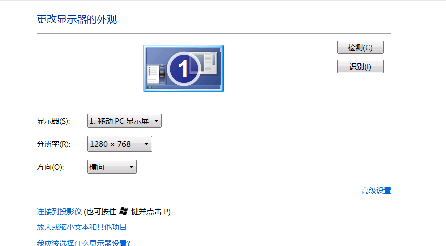
Task: Click the 识别(I) identify button
Action: pyautogui.click(x=360, y=66)
